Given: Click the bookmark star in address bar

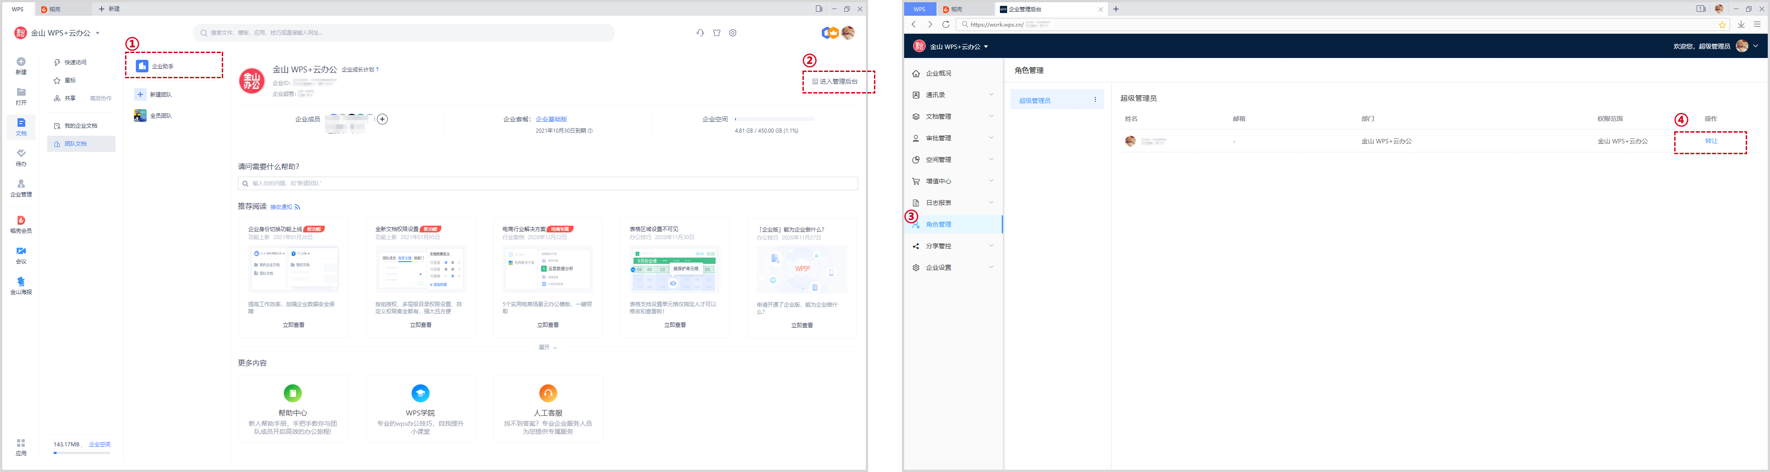Looking at the screenshot, I should pos(1723,25).
